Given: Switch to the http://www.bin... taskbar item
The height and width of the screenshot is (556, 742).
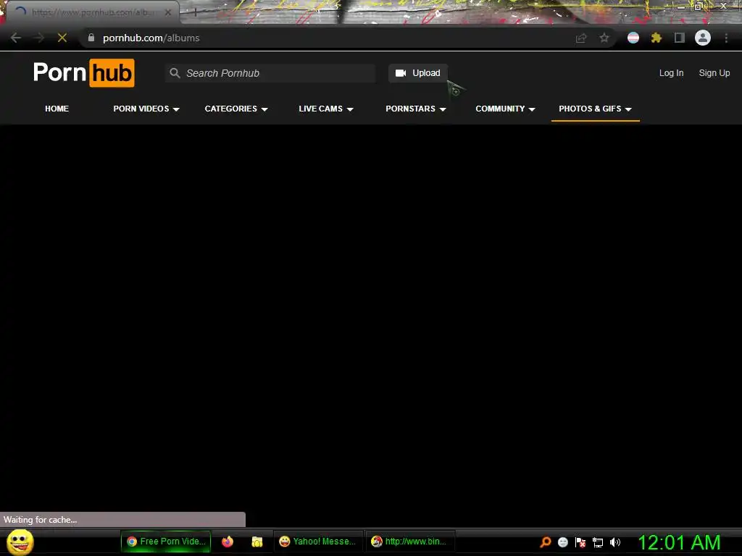Looking at the screenshot, I should point(409,542).
